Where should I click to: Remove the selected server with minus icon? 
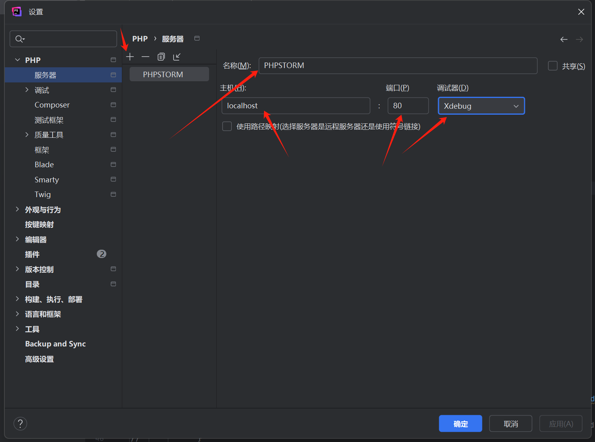[145, 57]
